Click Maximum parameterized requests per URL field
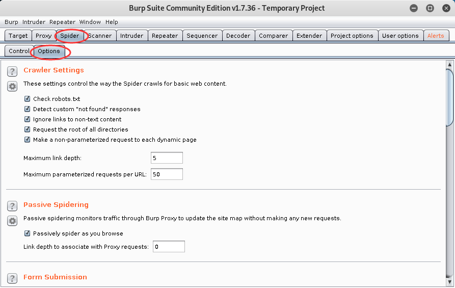The image size is (455, 288). (x=167, y=174)
